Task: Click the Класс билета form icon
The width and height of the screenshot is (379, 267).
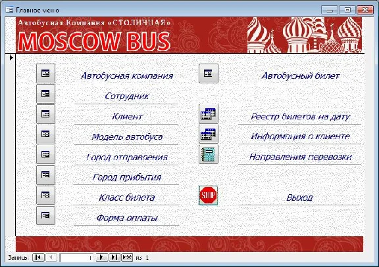Action: (45, 195)
